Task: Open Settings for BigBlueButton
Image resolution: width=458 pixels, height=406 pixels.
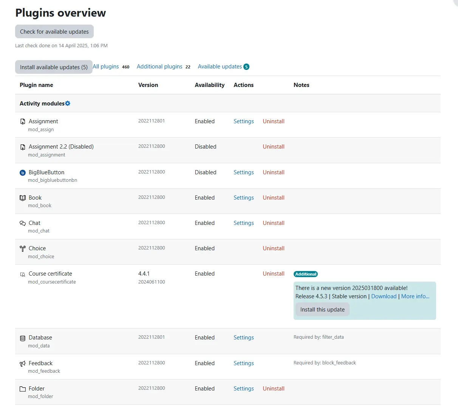Action: coord(243,172)
